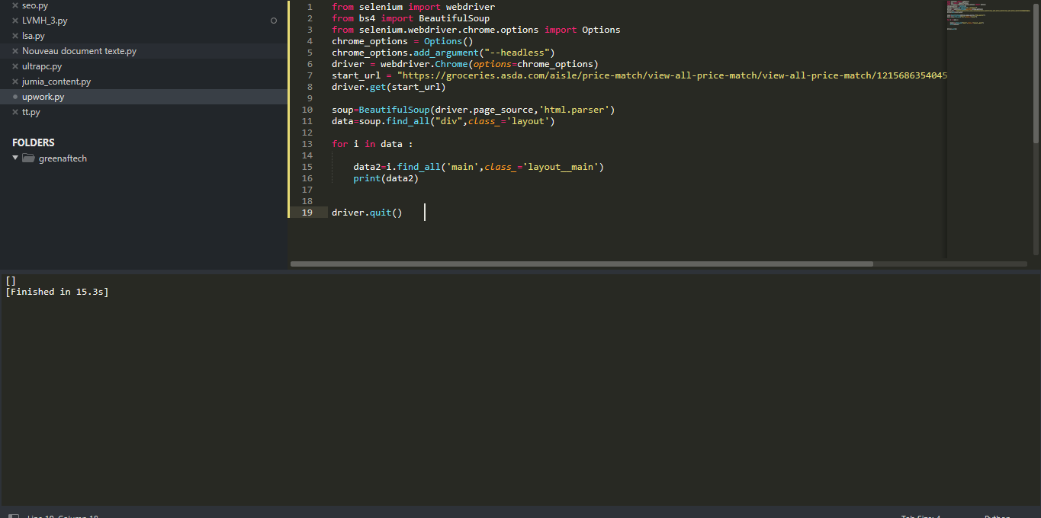The width and height of the screenshot is (1041, 518).
Task: Click line number 19 in gutter
Action: click(x=307, y=213)
